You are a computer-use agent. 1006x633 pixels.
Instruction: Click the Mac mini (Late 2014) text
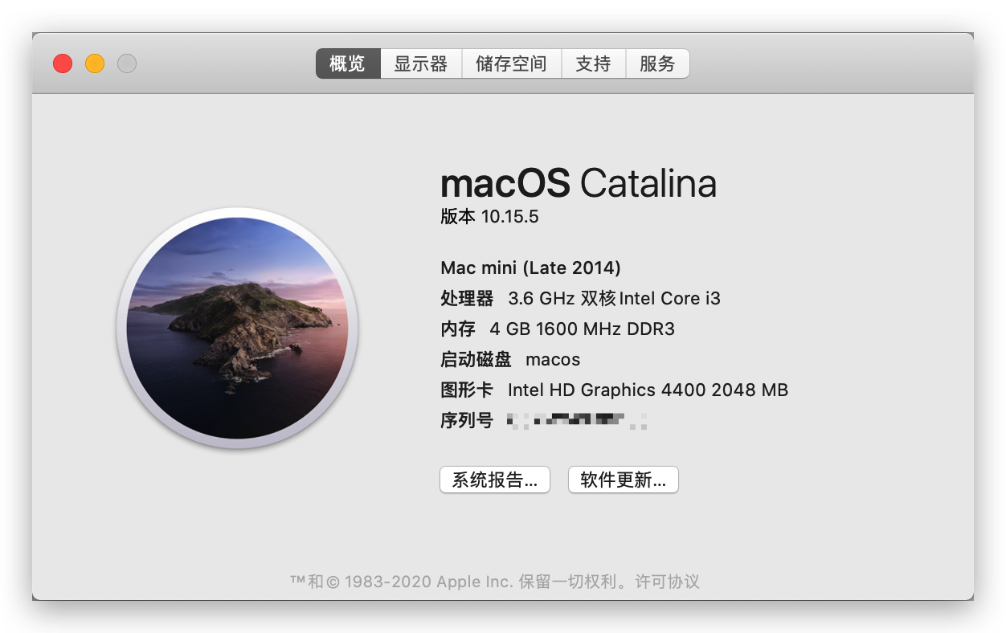tap(531, 267)
